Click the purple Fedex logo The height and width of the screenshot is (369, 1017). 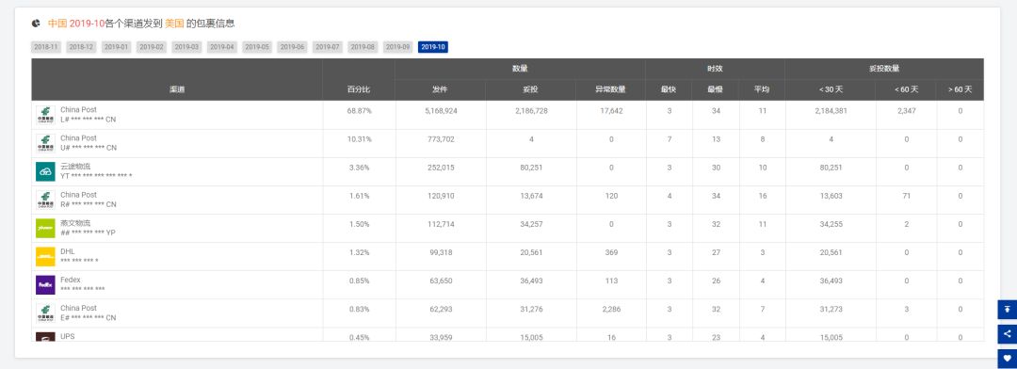click(x=45, y=284)
